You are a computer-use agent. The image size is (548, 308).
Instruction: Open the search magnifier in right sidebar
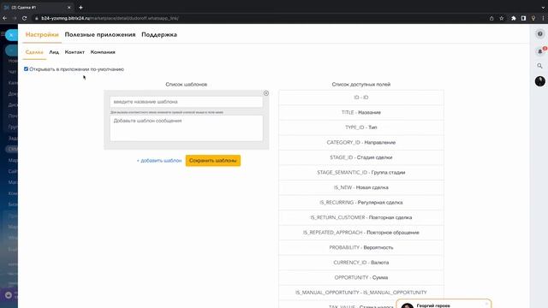pyautogui.click(x=540, y=66)
